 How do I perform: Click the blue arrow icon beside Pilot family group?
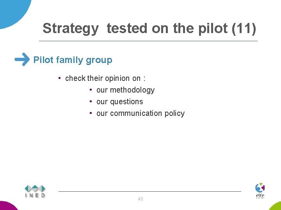click(22, 59)
